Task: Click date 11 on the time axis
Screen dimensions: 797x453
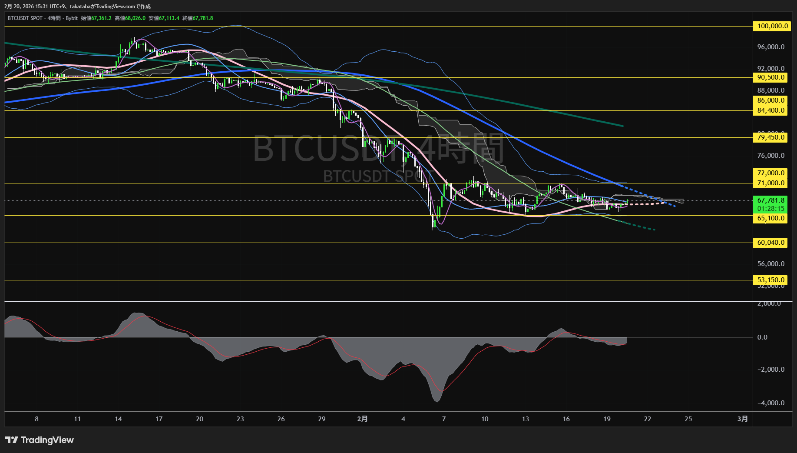Action: pyautogui.click(x=77, y=419)
